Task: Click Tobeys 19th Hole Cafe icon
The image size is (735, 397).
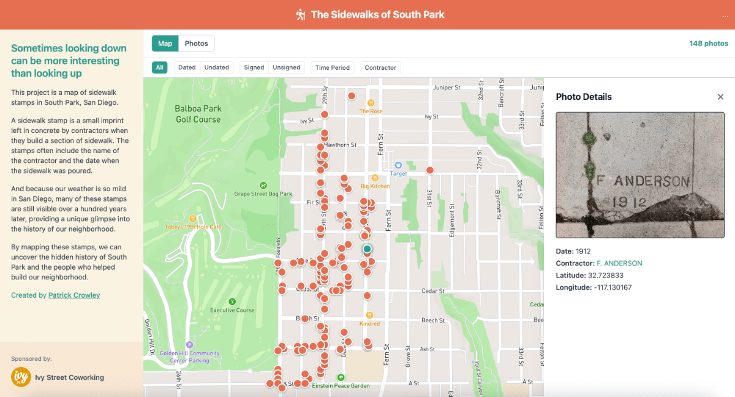Action: point(193,218)
